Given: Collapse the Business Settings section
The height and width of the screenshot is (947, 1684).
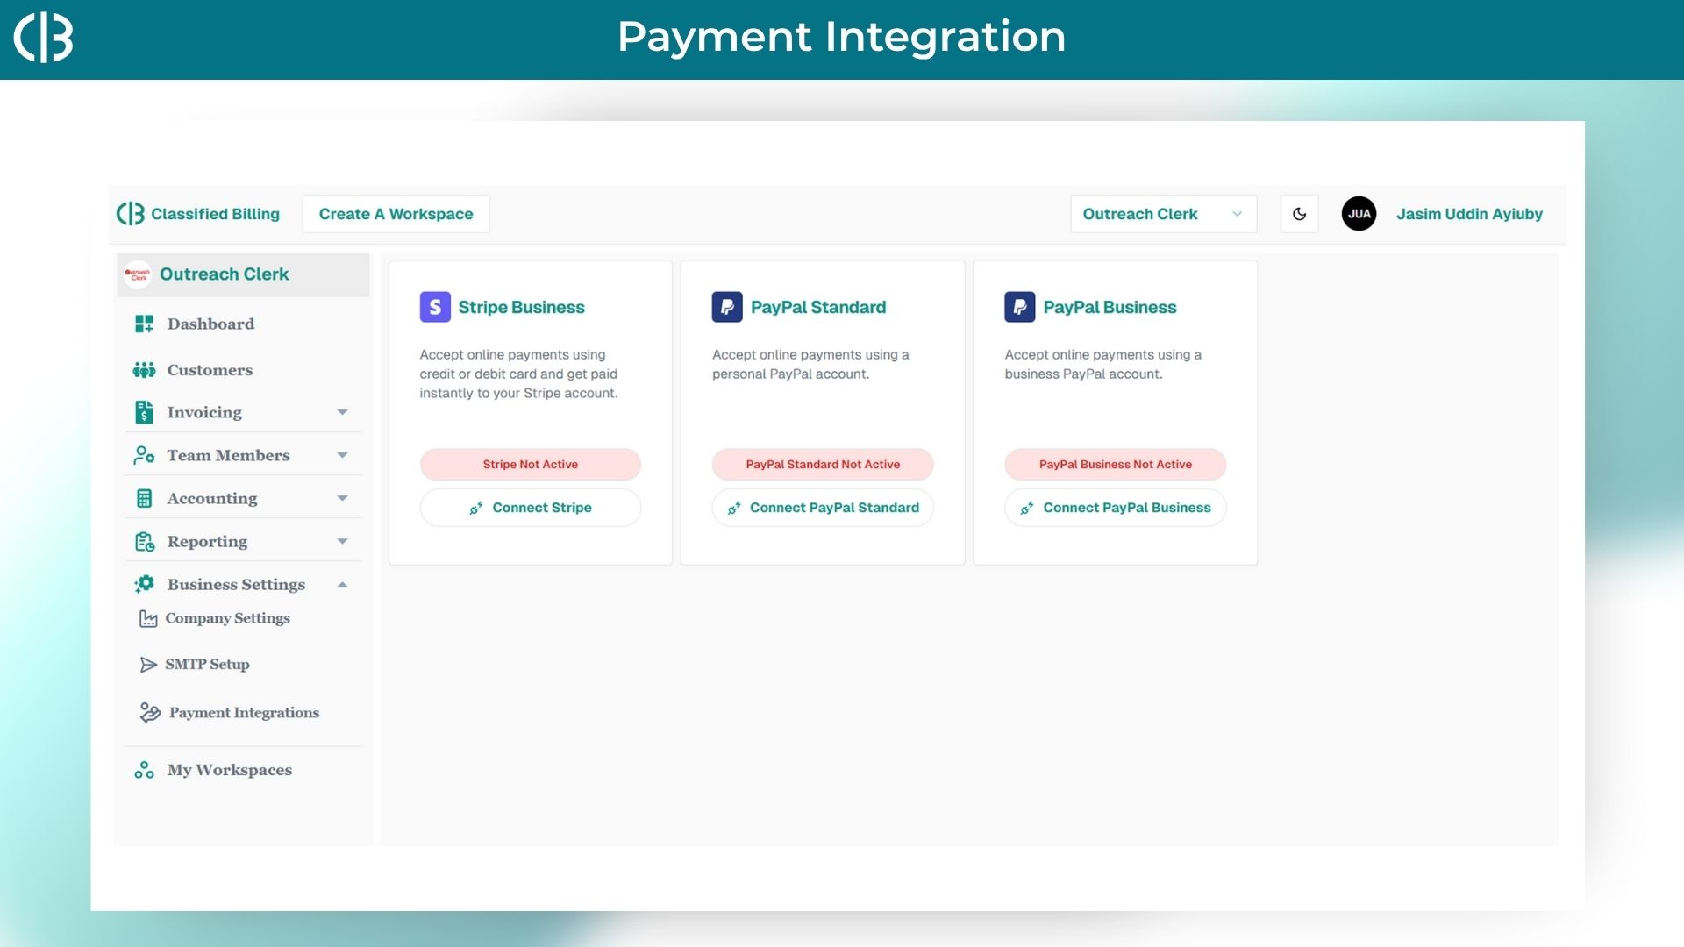Looking at the screenshot, I should (x=342, y=585).
